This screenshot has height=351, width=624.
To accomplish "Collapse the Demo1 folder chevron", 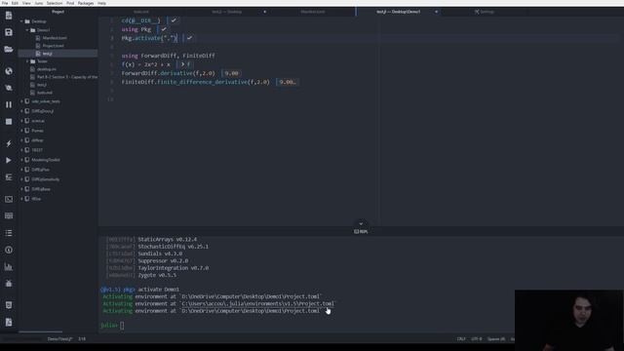I will coord(27,30).
